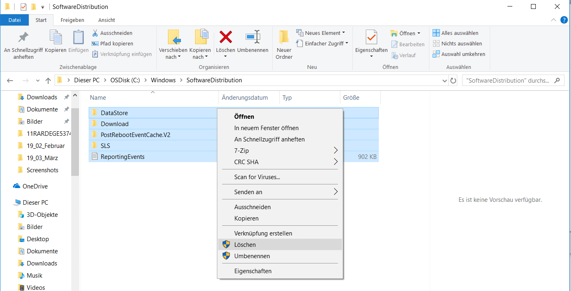Click the SoftwareDistribution search box
Screen dimensions: 571x291
[x=513, y=80]
